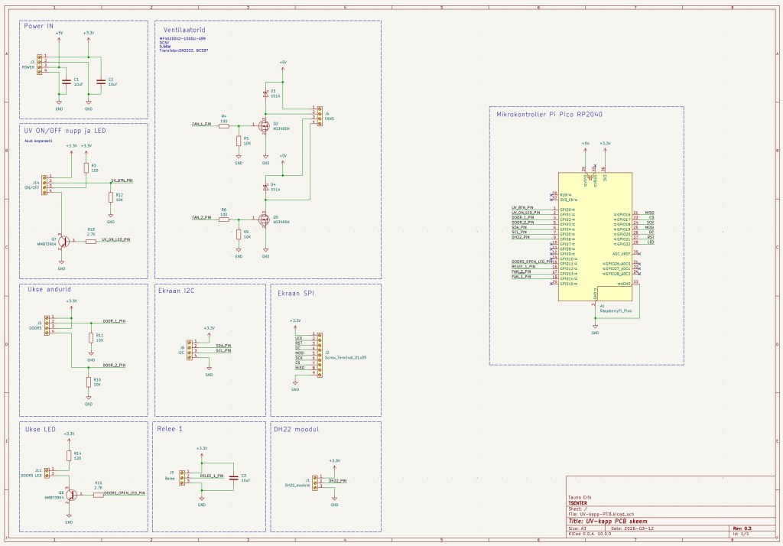Click transistor Q6 MMBT3904 in Ukse LED
This screenshot has height=546, width=783.
point(70,494)
